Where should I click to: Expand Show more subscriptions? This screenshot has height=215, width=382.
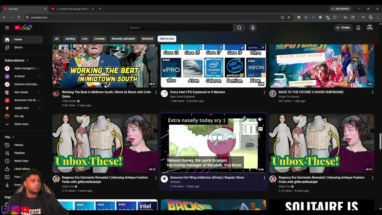point(23,124)
